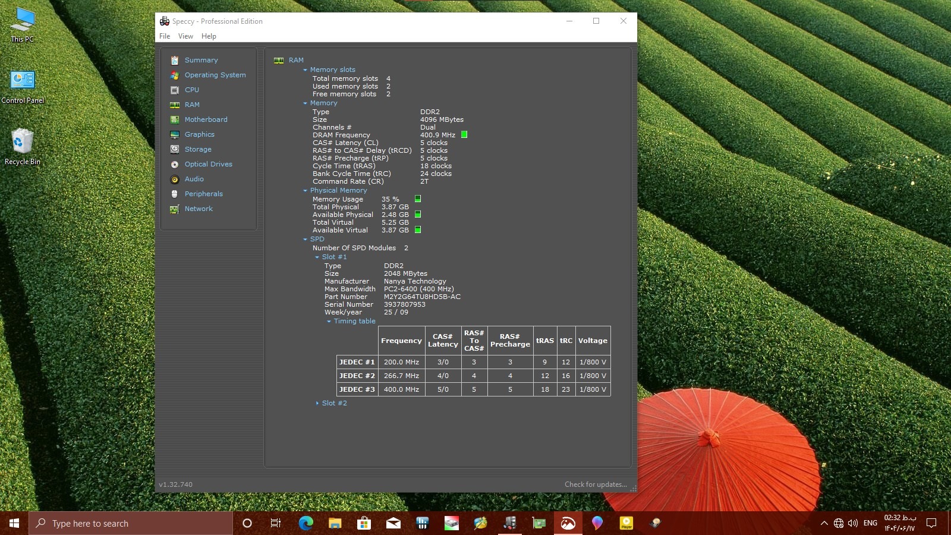This screenshot has height=535, width=951.
Task: Click the RAM header icon in main panel
Action: click(x=279, y=60)
